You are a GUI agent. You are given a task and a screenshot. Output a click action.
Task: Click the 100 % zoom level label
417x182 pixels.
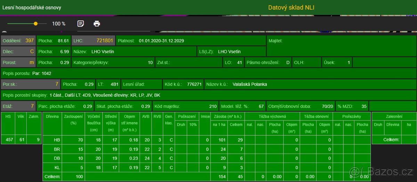(59, 24)
